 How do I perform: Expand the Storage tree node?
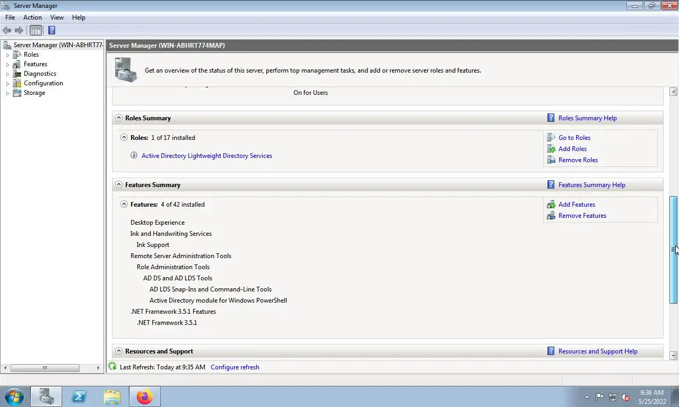point(7,93)
